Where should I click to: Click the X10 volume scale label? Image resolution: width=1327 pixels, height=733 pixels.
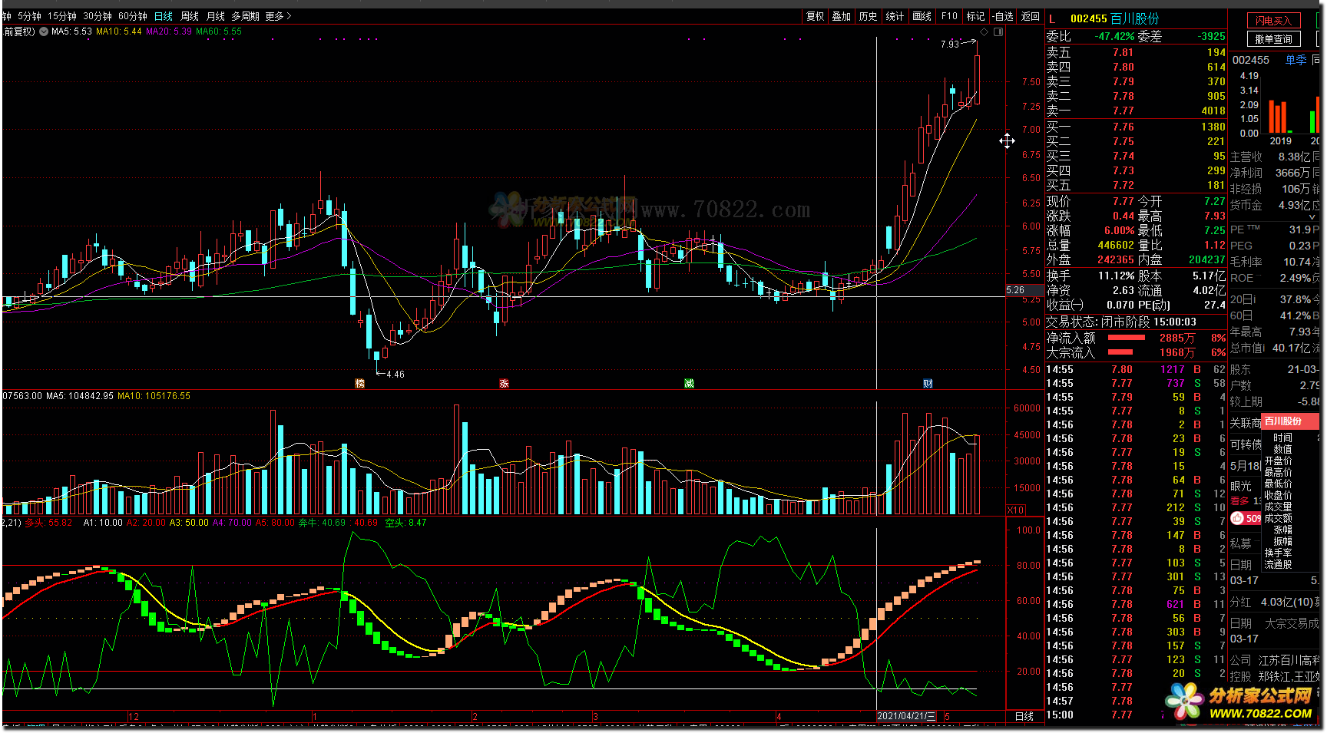pyautogui.click(x=1015, y=510)
